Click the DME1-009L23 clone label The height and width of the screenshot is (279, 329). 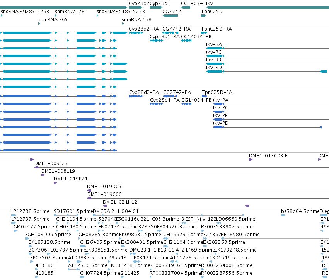tap(51, 163)
